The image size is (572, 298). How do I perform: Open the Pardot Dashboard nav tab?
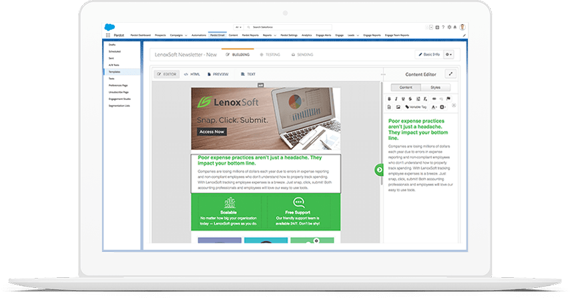click(140, 35)
